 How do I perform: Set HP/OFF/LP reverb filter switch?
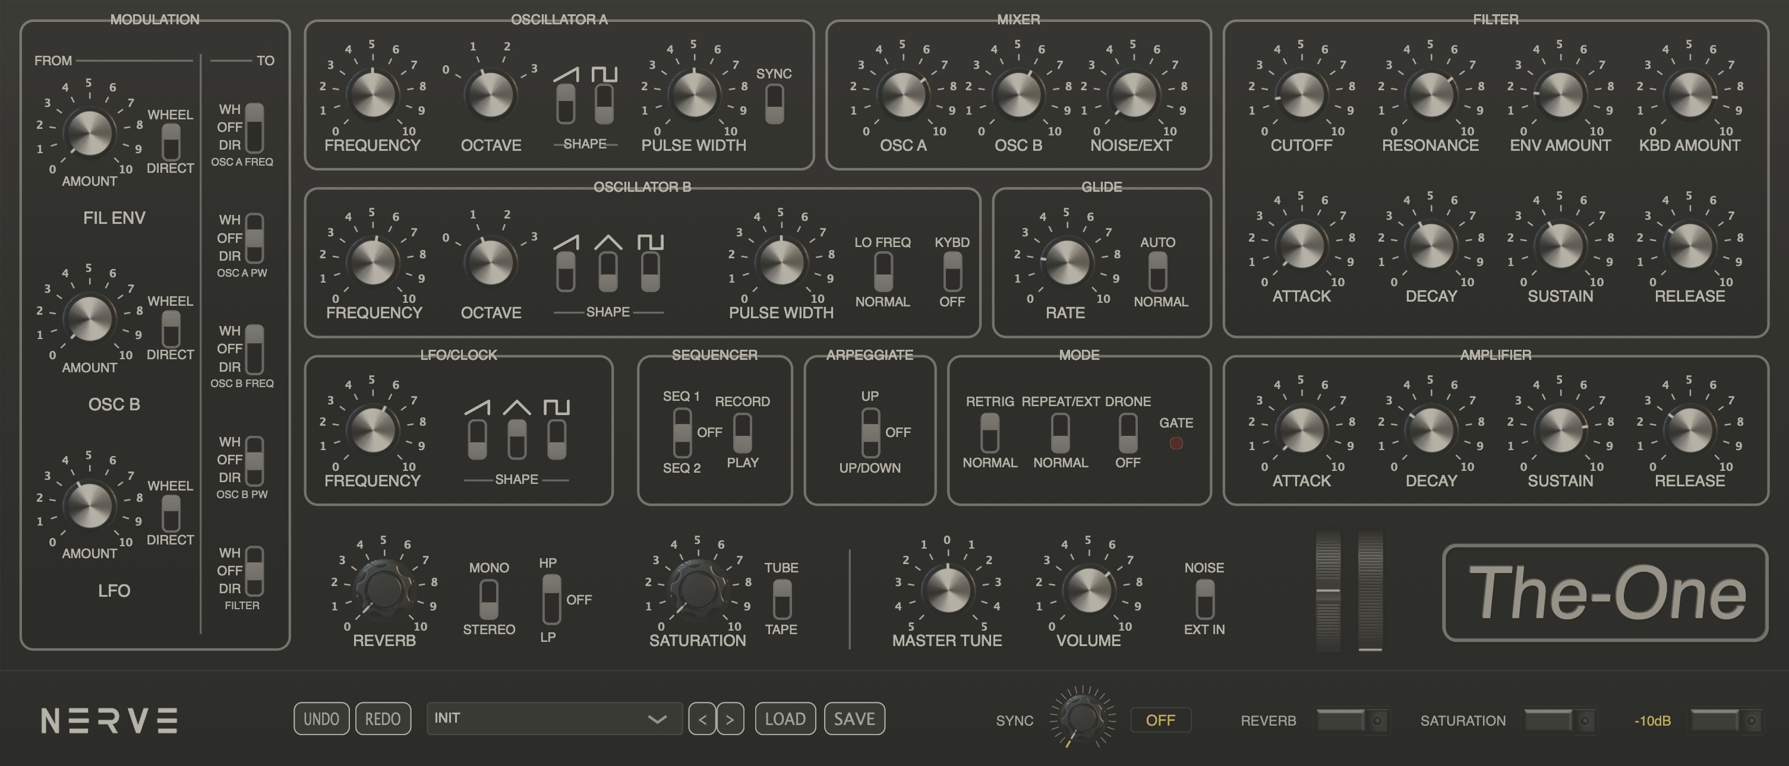coord(551,600)
